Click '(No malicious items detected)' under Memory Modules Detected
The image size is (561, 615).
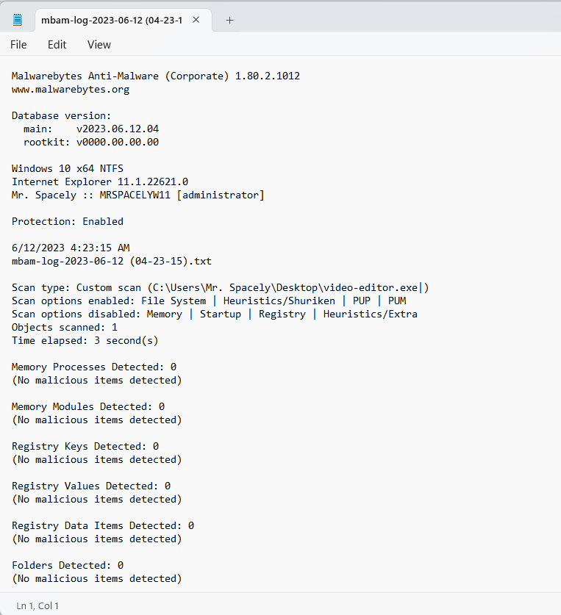pyautogui.click(x=97, y=420)
